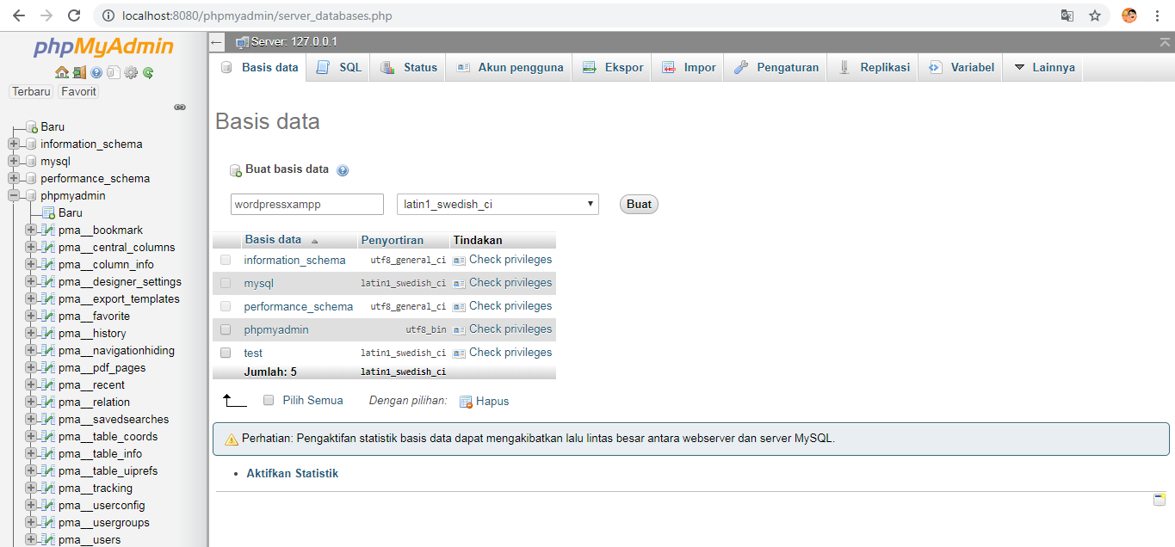Expand the performance_schema tree node
Viewport: 1175px width, 547px height.
[14, 178]
